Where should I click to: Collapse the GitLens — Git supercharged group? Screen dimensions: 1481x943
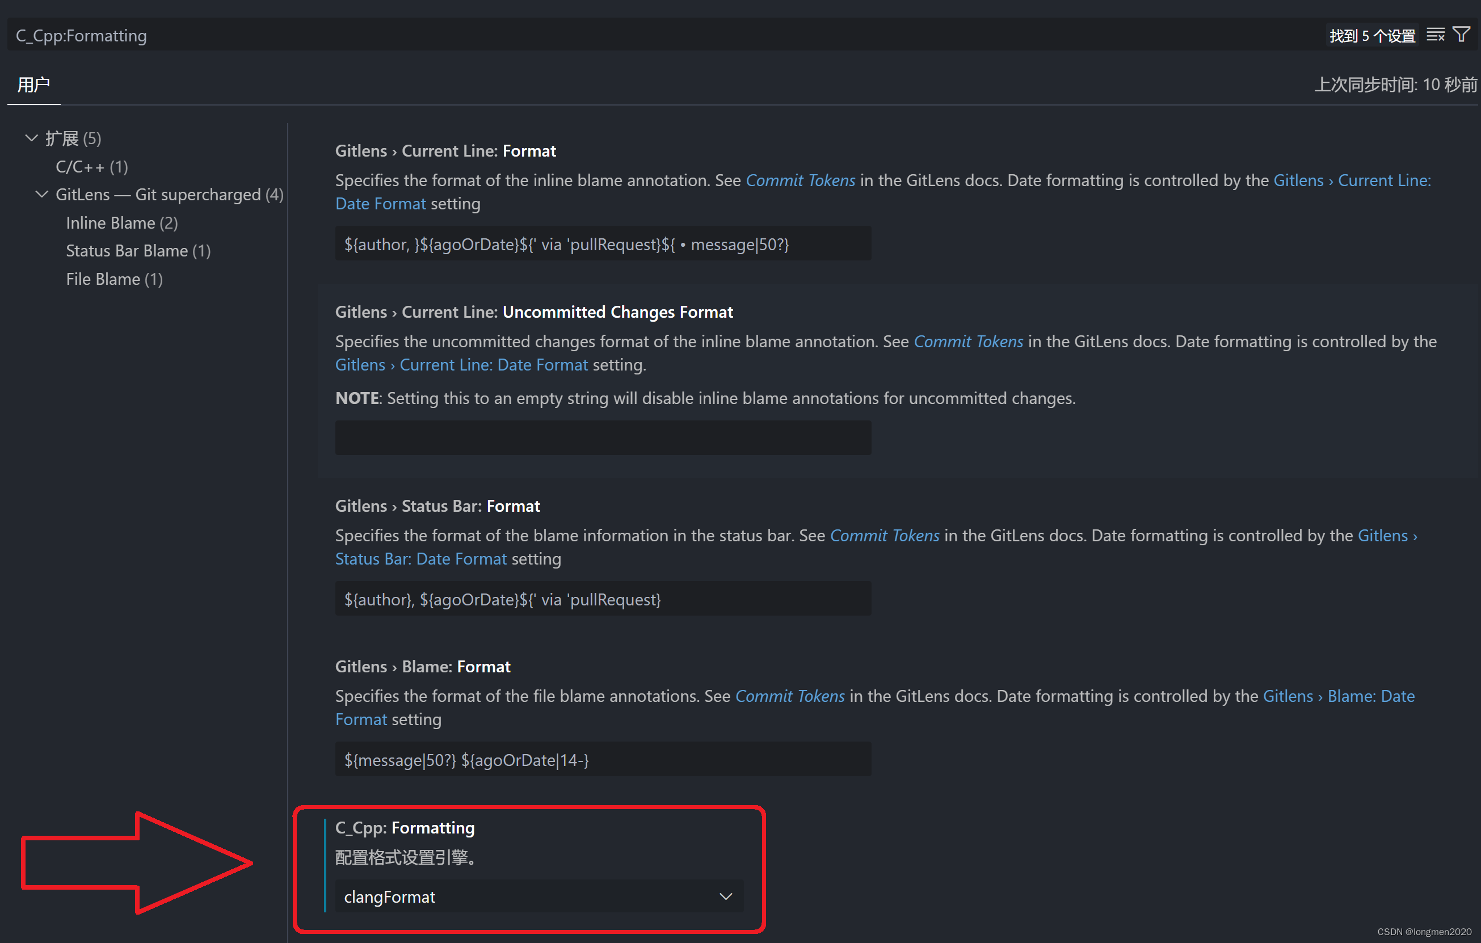[x=42, y=195]
